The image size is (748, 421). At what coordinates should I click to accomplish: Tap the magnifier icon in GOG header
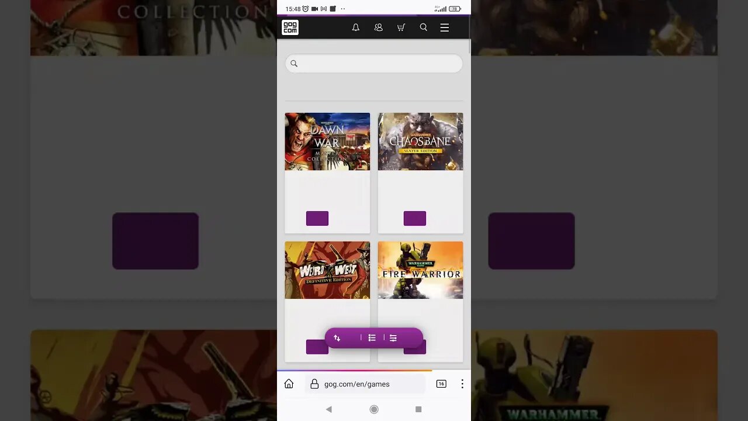point(424,27)
